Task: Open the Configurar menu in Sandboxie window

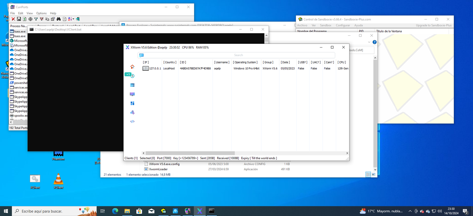Action: tap(343, 25)
